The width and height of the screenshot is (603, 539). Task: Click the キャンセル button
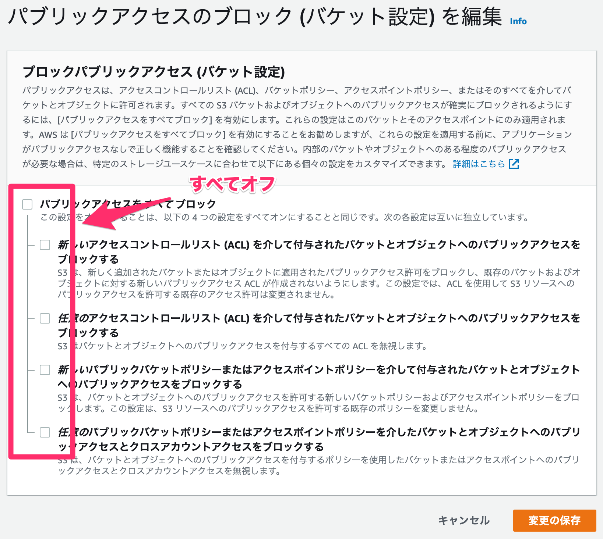(x=464, y=520)
